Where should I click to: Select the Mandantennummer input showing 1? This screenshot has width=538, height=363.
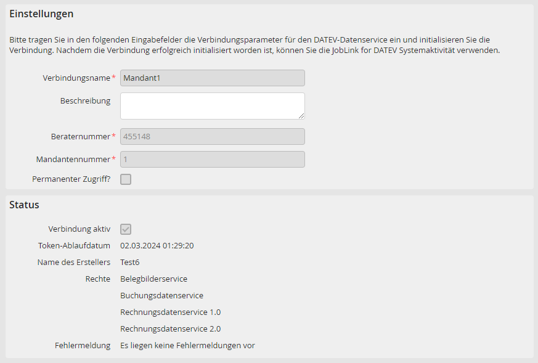[212, 159]
